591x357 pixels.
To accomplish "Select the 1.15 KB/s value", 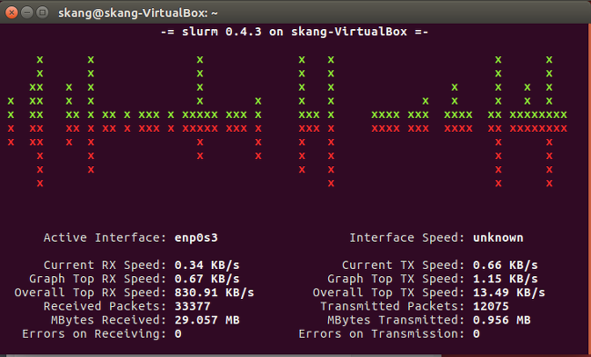I will (505, 279).
